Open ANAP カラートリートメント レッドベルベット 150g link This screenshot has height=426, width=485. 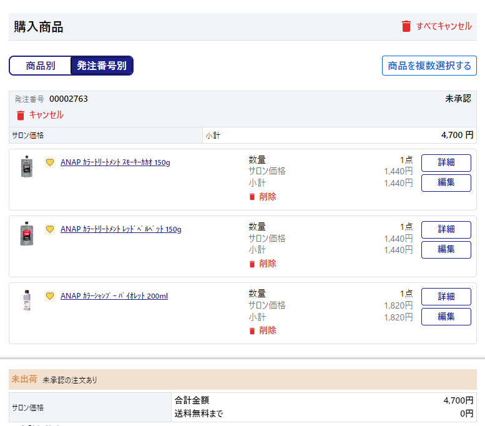tap(121, 229)
